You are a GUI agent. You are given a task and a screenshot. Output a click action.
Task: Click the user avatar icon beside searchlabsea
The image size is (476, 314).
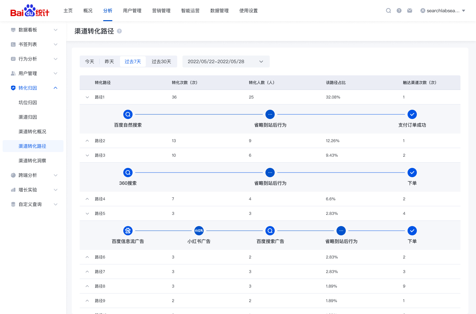[423, 11]
